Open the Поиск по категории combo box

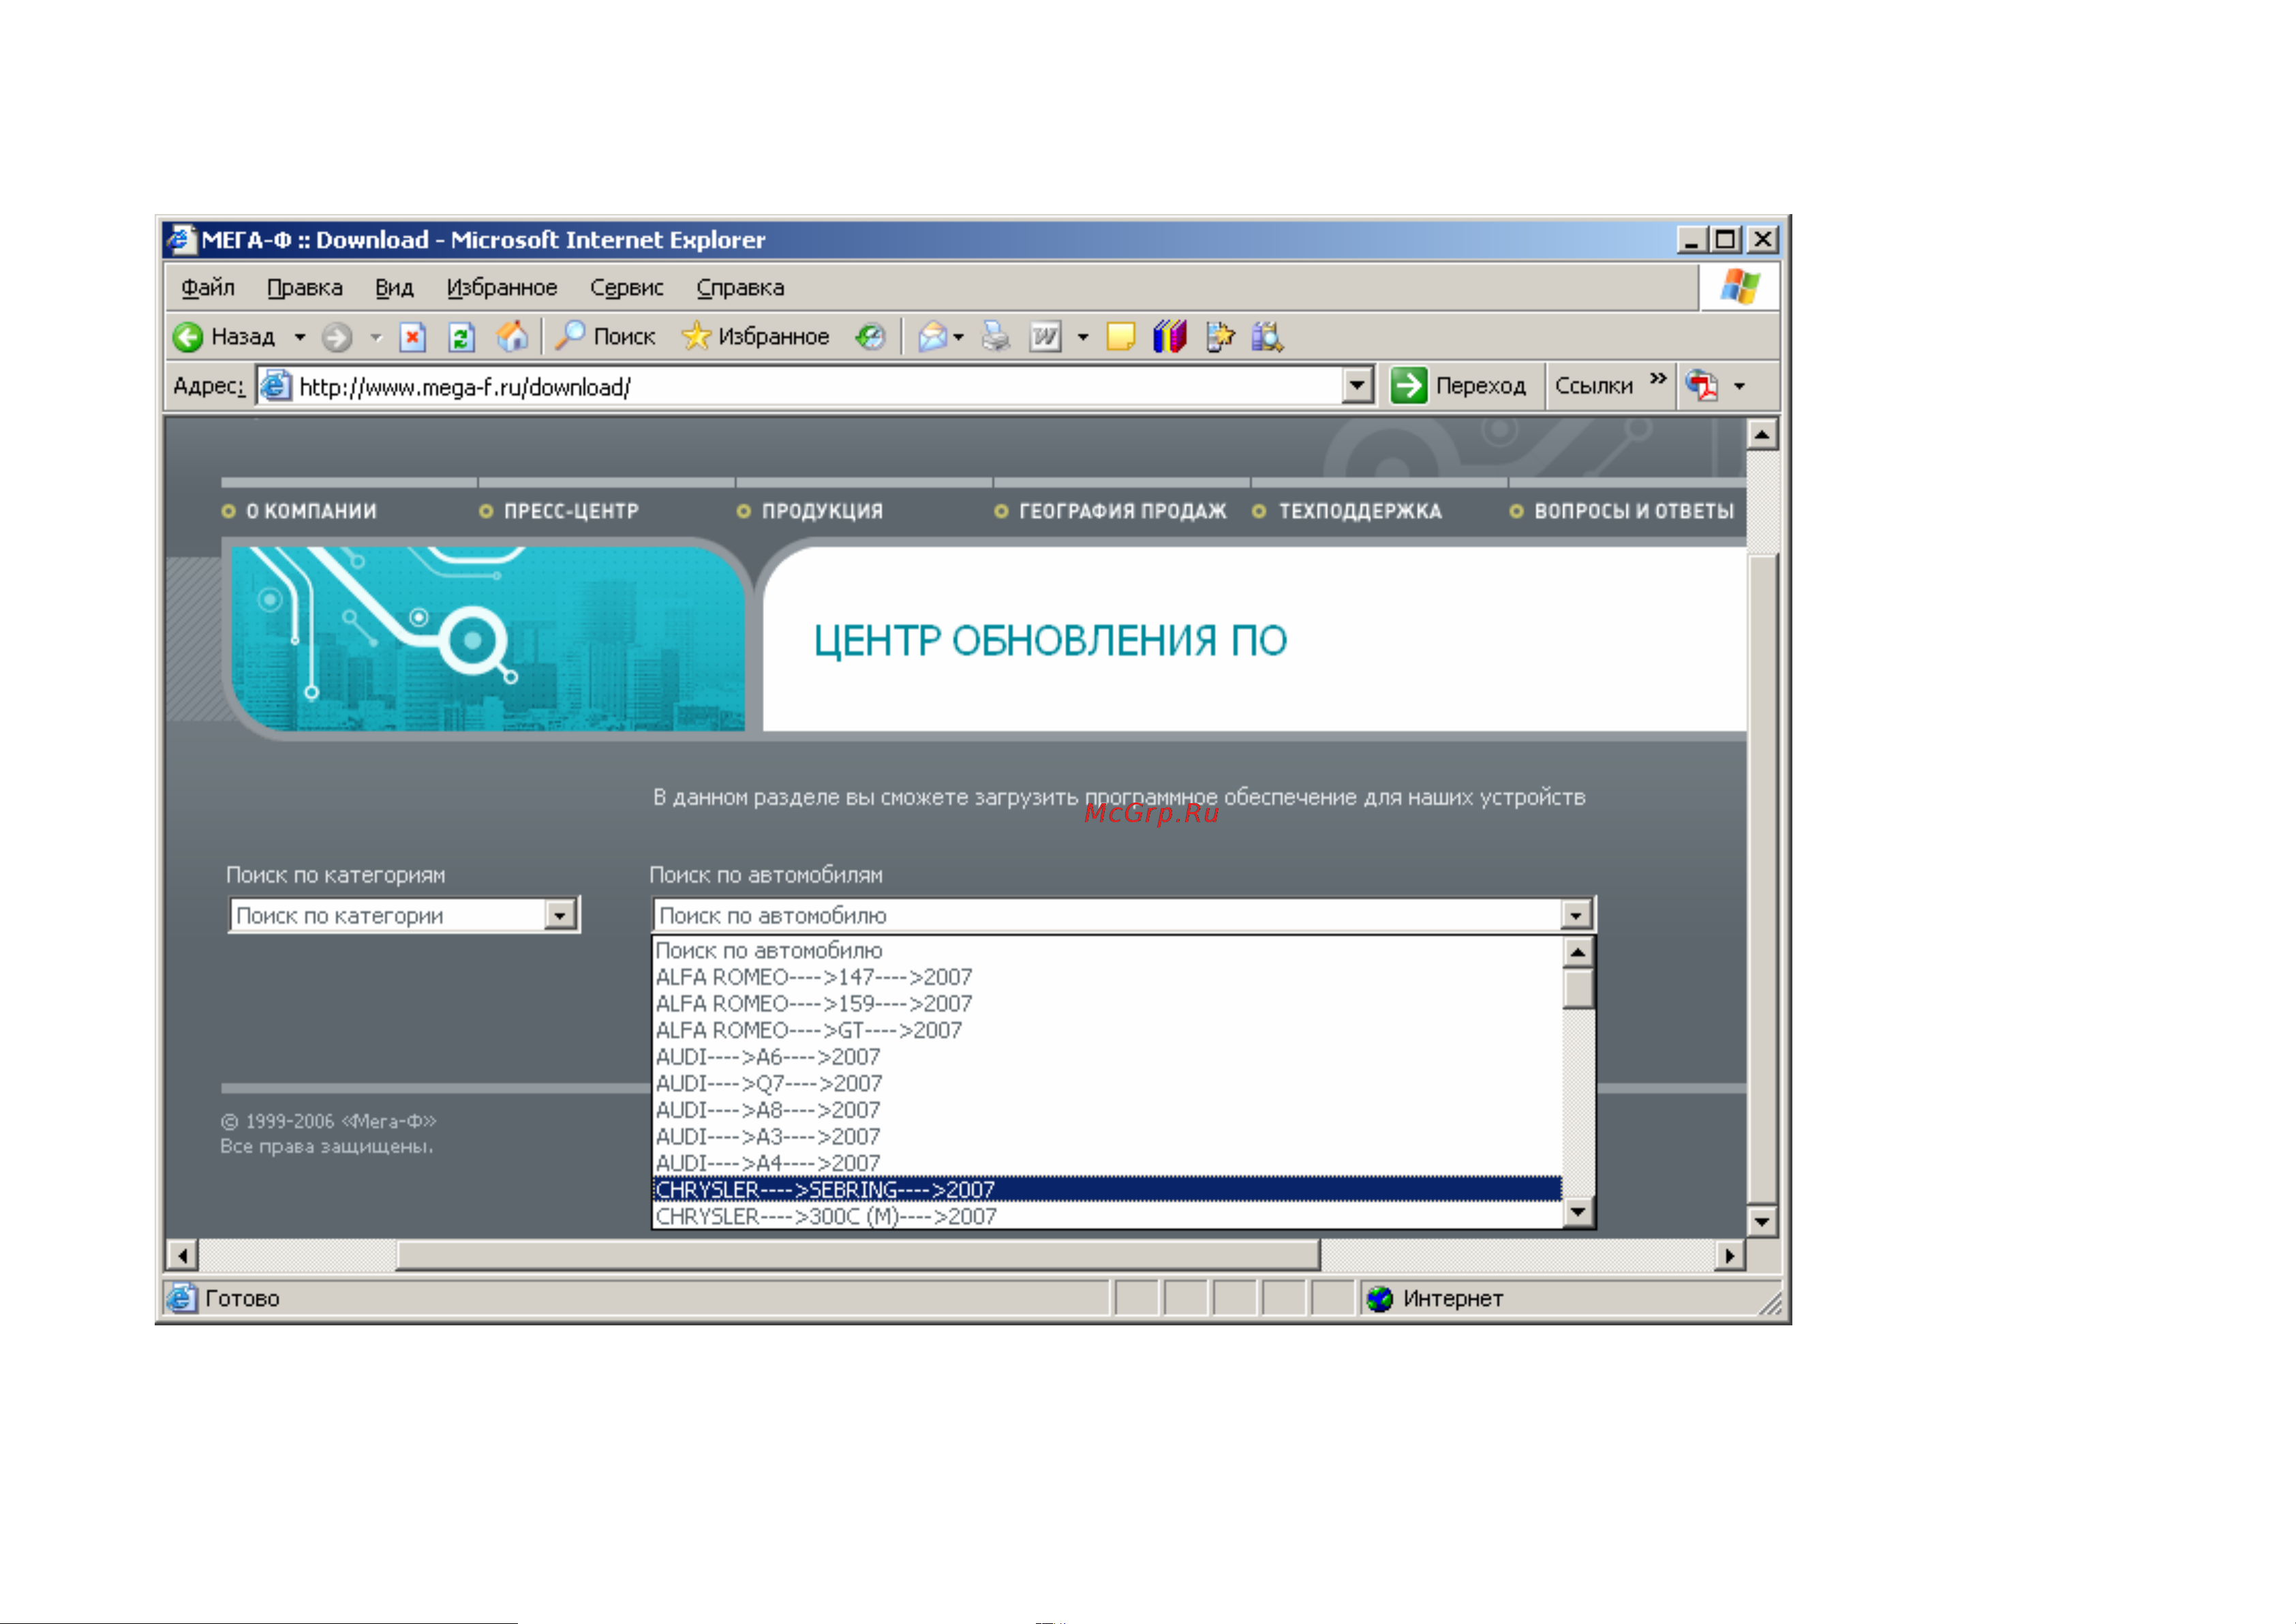404,914
